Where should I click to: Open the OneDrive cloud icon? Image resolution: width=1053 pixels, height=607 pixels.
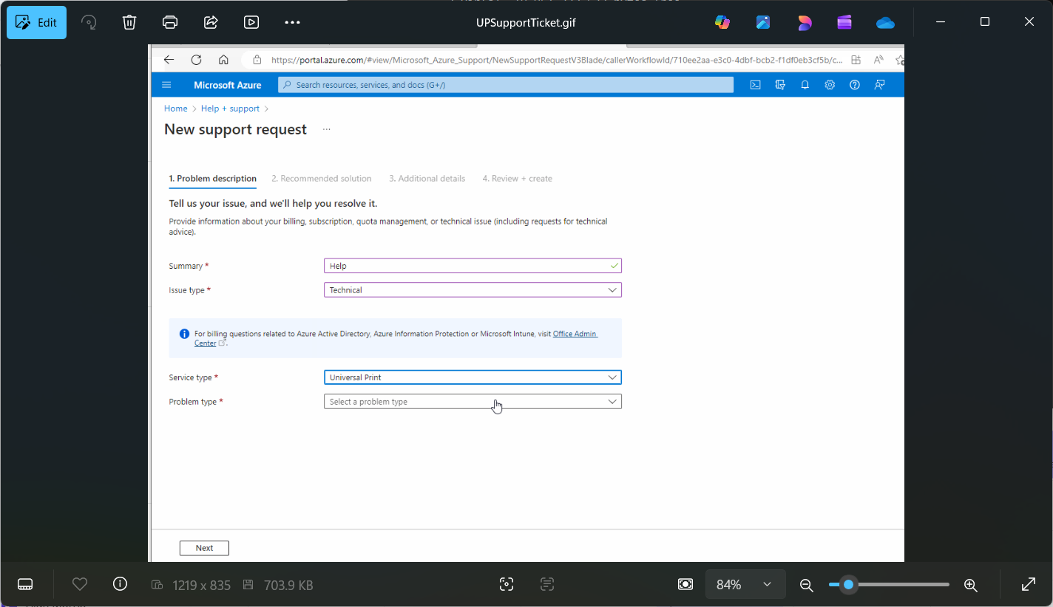(x=885, y=23)
